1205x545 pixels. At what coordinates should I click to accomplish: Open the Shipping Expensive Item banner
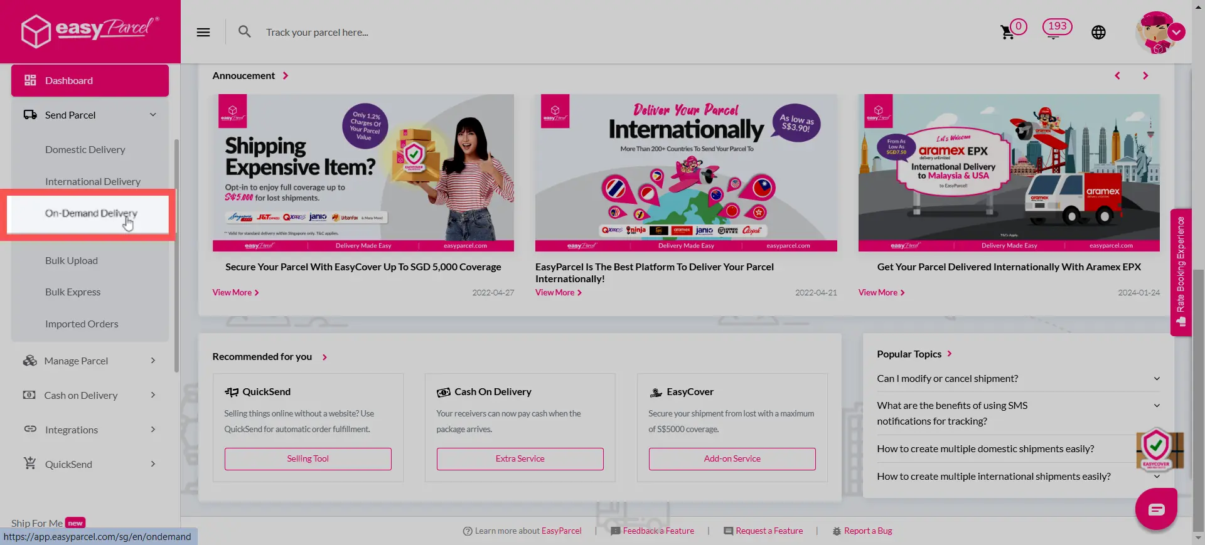(363, 172)
